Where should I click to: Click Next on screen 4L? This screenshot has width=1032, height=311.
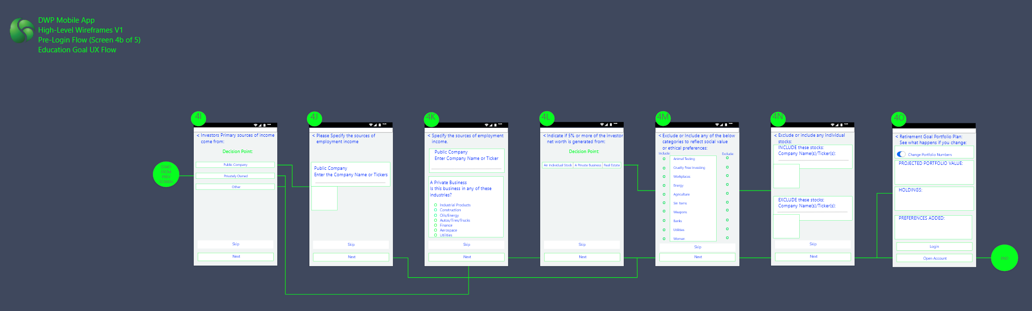582,257
